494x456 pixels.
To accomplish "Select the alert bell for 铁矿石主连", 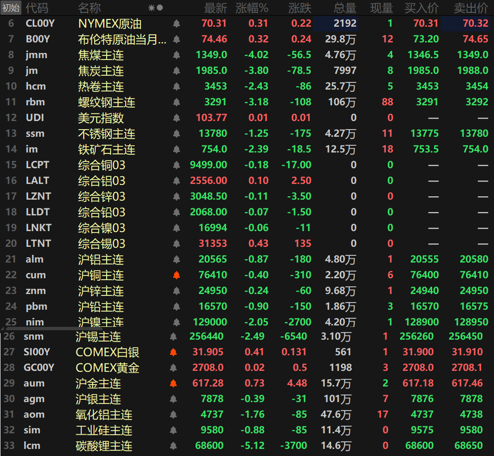I will tap(176, 149).
